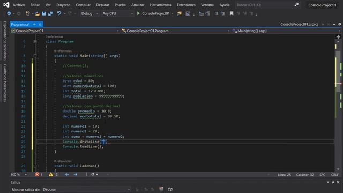Collapse the Cadenas method block
Viewport: 343px width, 193px height.
coord(35,166)
